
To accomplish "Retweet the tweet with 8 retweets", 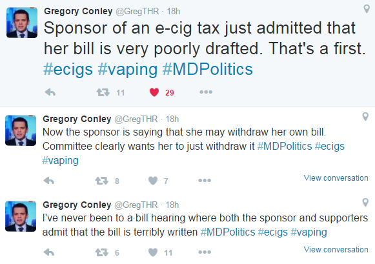I will click(x=102, y=181).
